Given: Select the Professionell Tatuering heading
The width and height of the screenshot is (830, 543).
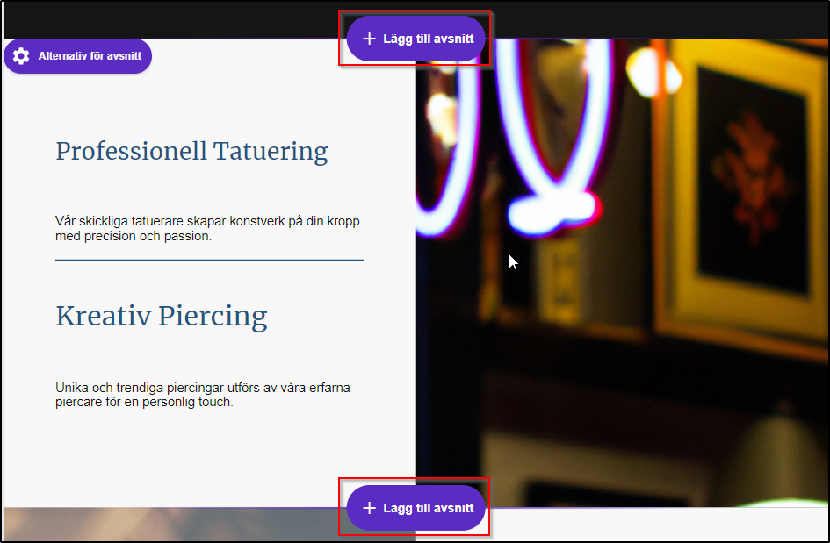Looking at the screenshot, I should (x=191, y=151).
